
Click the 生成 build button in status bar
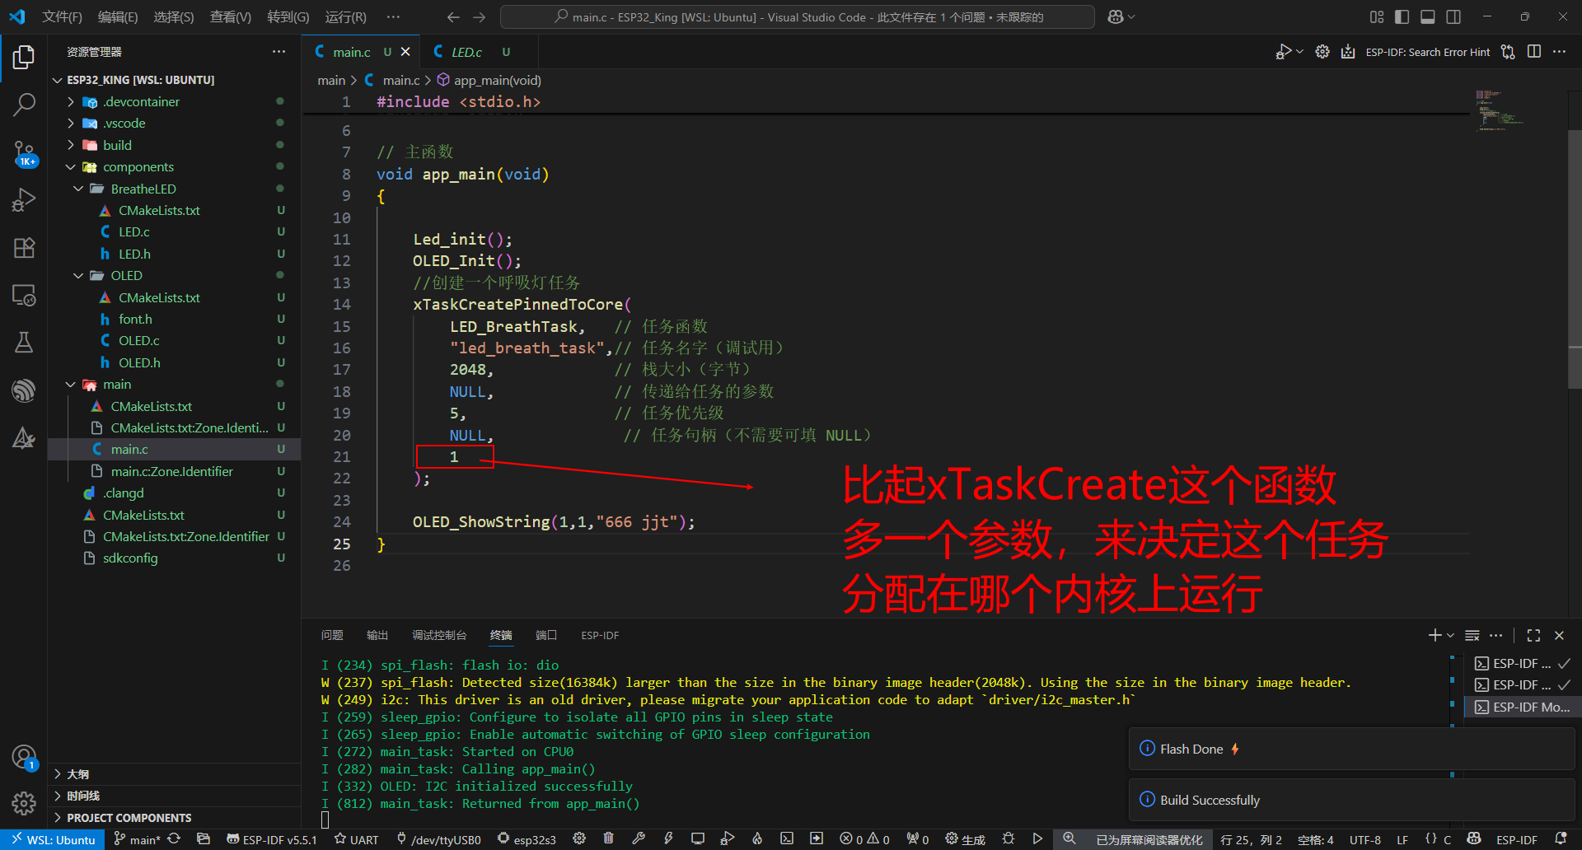coord(966,839)
